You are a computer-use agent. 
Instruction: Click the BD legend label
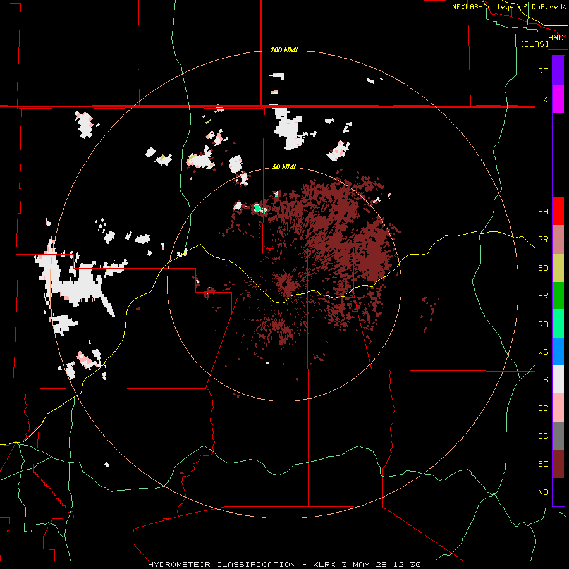tap(542, 268)
